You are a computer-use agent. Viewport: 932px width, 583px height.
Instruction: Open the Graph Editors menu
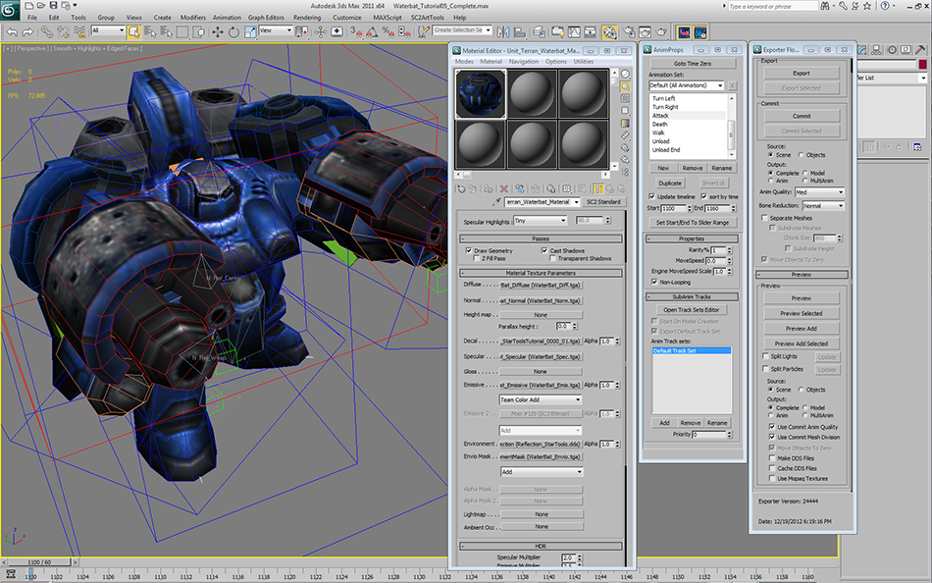267,18
